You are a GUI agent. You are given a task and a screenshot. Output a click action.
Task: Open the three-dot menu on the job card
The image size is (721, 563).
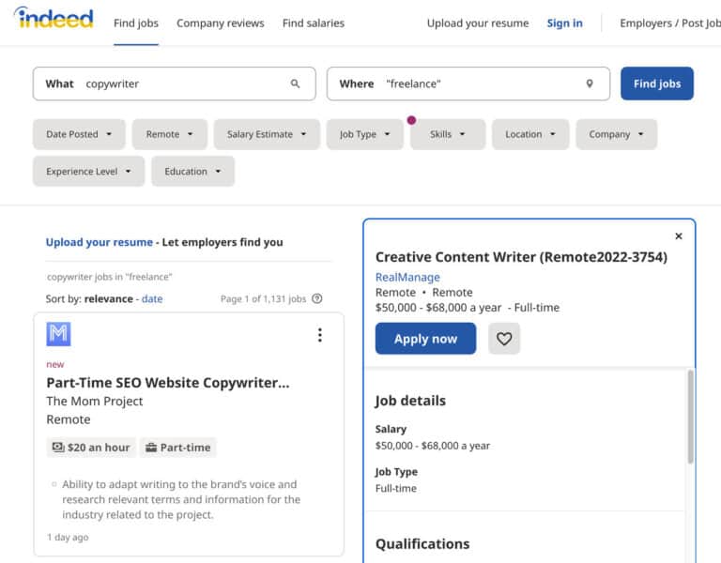(319, 335)
